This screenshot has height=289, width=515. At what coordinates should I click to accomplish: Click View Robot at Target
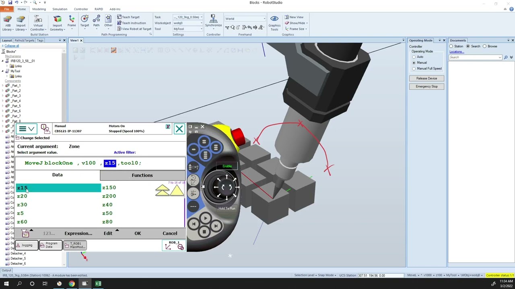134,29
